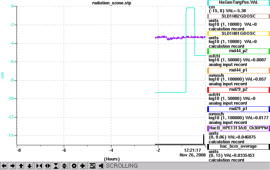The height and width of the screenshot is (170, 270).
Task: Click the -8 hours x-axis tick label
Action: click(19, 150)
